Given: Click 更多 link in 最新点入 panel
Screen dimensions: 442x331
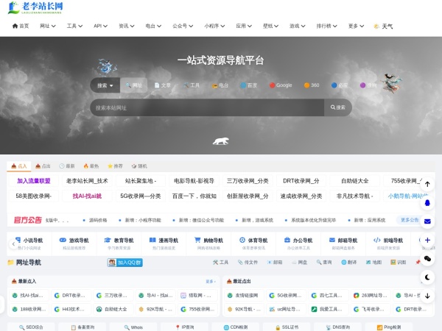Looking at the screenshot, I should tap(211, 281).
